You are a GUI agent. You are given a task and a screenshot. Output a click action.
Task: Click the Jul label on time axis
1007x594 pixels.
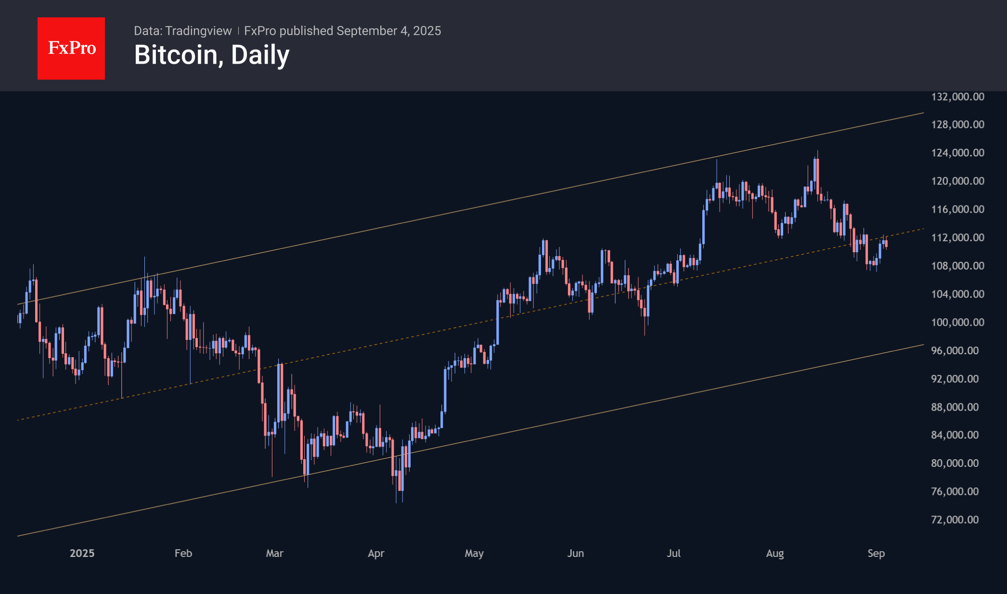point(673,554)
